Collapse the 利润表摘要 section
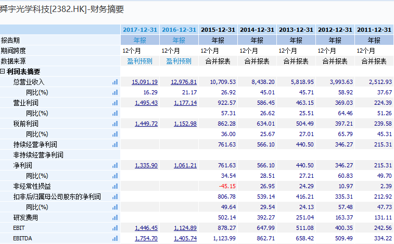Image resolution: width=394 pixels, height=244 pixels. tap(2, 71)
